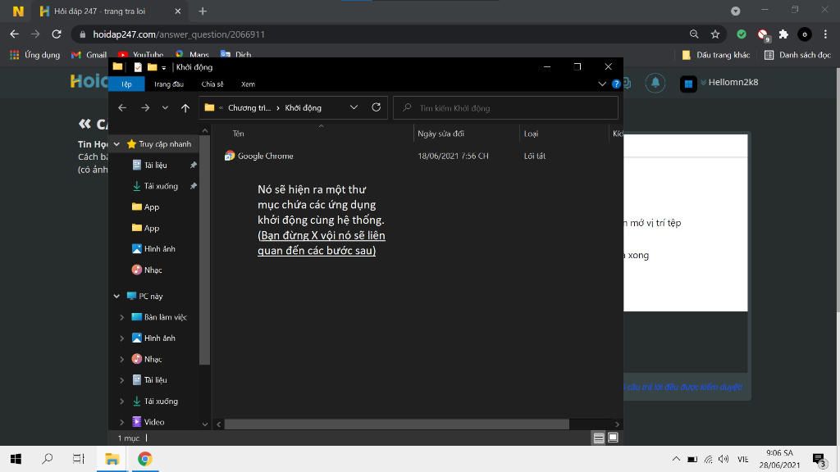The height and width of the screenshot is (472, 840).
Task: Click the green checkmark extension icon
Action: click(x=742, y=34)
